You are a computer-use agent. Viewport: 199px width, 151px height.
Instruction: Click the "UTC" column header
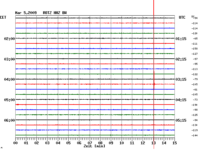coord(182,17)
